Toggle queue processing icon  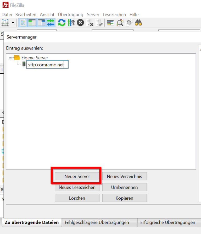point(71,23)
